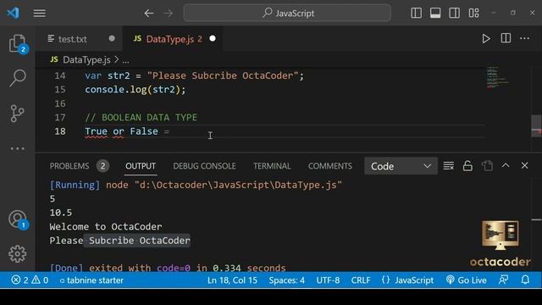Open the editor more actions menu
542x305 pixels.
(x=525, y=38)
